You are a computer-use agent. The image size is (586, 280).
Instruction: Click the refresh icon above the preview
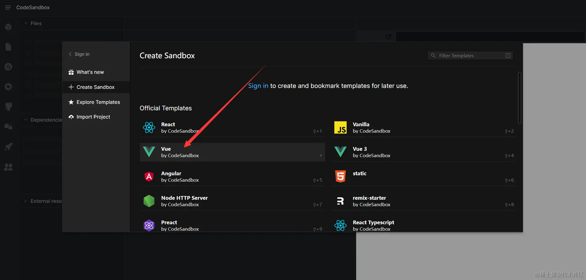tap(389, 37)
